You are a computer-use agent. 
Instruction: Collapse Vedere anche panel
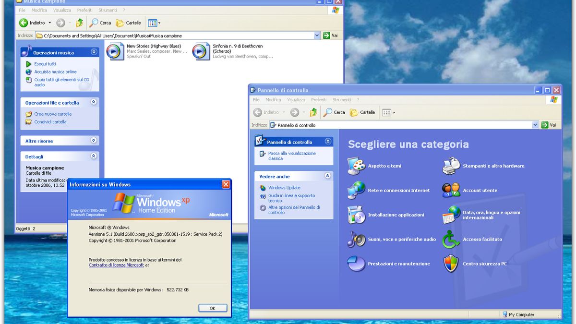(x=328, y=176)
